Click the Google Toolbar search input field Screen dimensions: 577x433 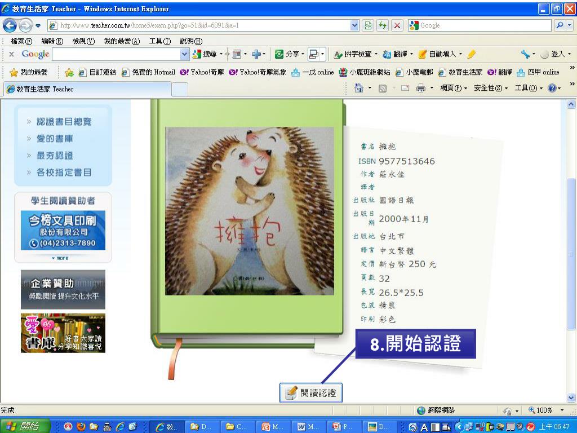point(116,54)
